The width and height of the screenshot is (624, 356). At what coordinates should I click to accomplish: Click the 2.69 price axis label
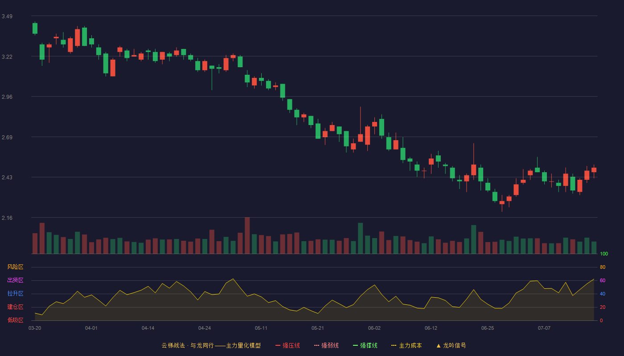tap(7, 137)
